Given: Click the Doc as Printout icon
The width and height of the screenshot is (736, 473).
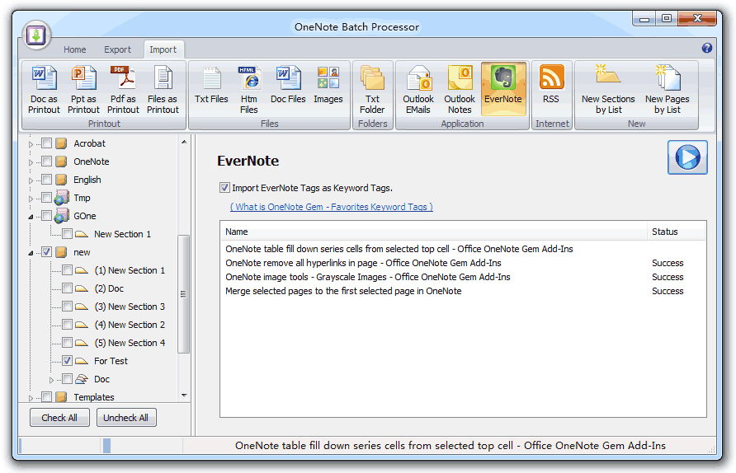Looking at the screenshot, I should click(x=44, y=90).
